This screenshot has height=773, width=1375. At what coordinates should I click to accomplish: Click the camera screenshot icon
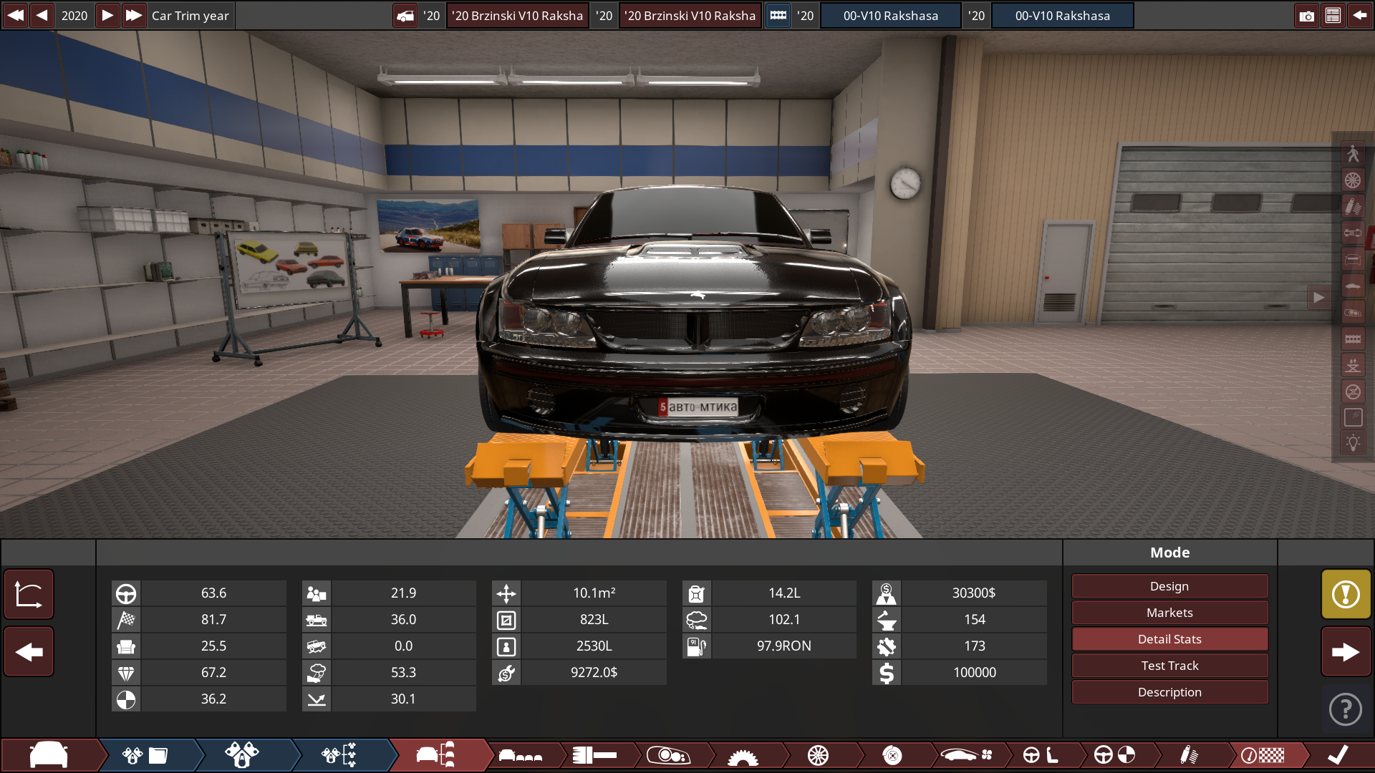[1306, 16]
